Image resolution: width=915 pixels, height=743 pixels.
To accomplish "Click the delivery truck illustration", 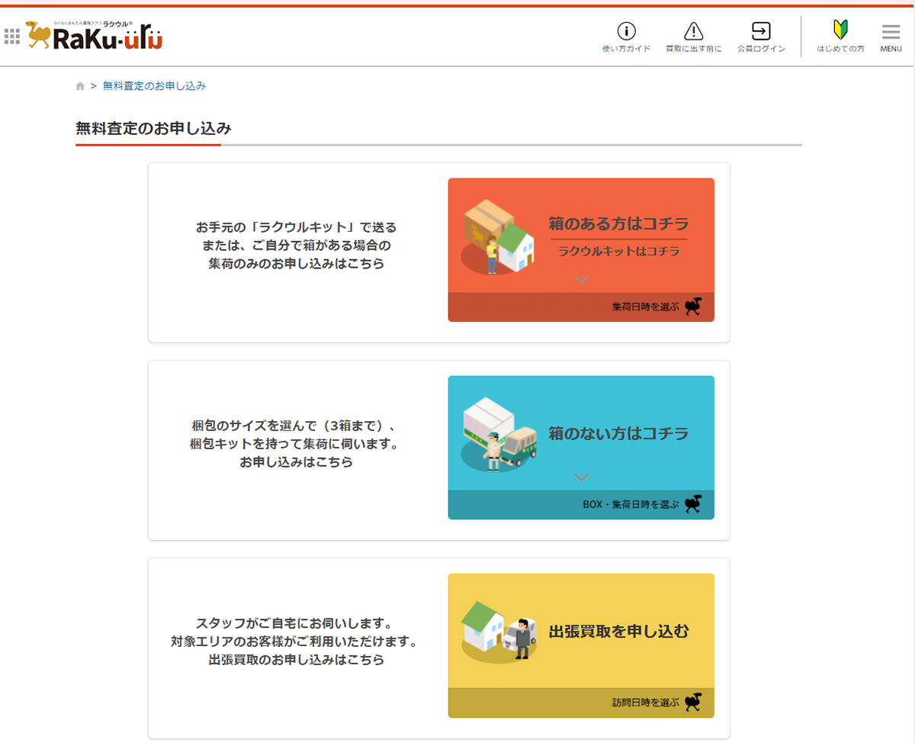I will pyautogui.click(x=499, y=434).
